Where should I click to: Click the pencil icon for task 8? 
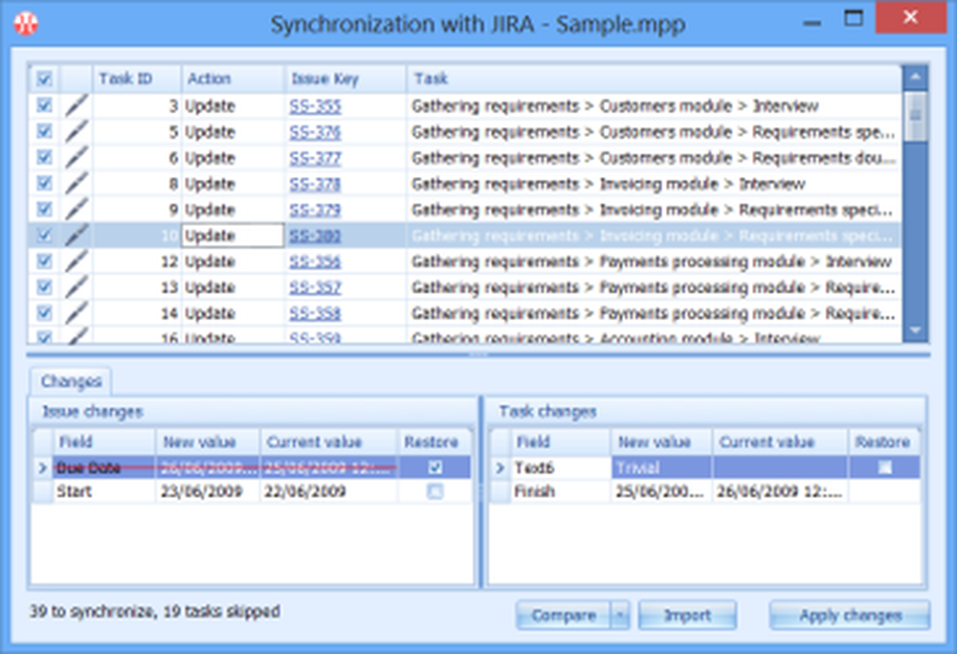(x=77, y=184)
